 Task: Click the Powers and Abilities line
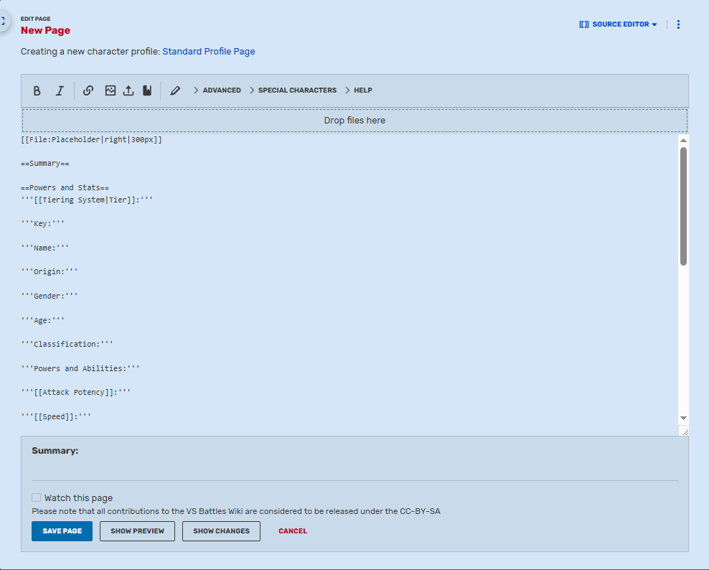point(80,369)
